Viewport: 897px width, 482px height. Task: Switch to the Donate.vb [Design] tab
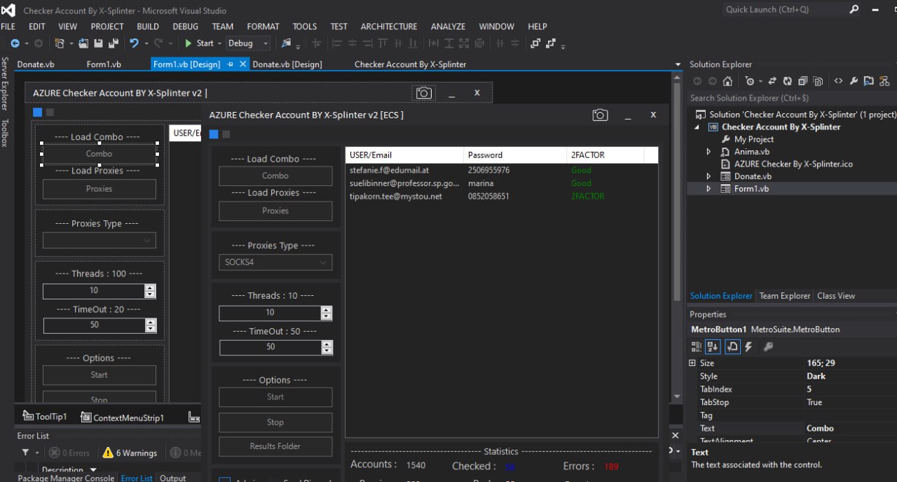(287, 64)
